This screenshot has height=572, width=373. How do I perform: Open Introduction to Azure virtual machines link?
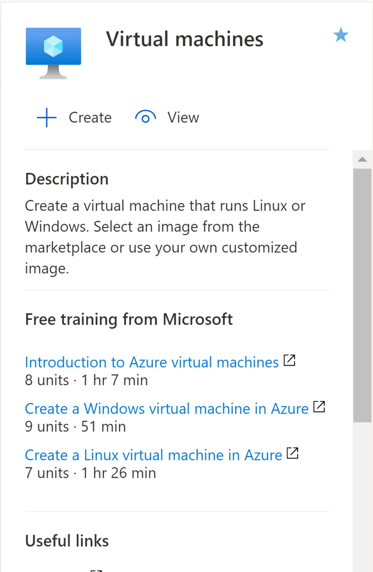click(x=152, y=362)
